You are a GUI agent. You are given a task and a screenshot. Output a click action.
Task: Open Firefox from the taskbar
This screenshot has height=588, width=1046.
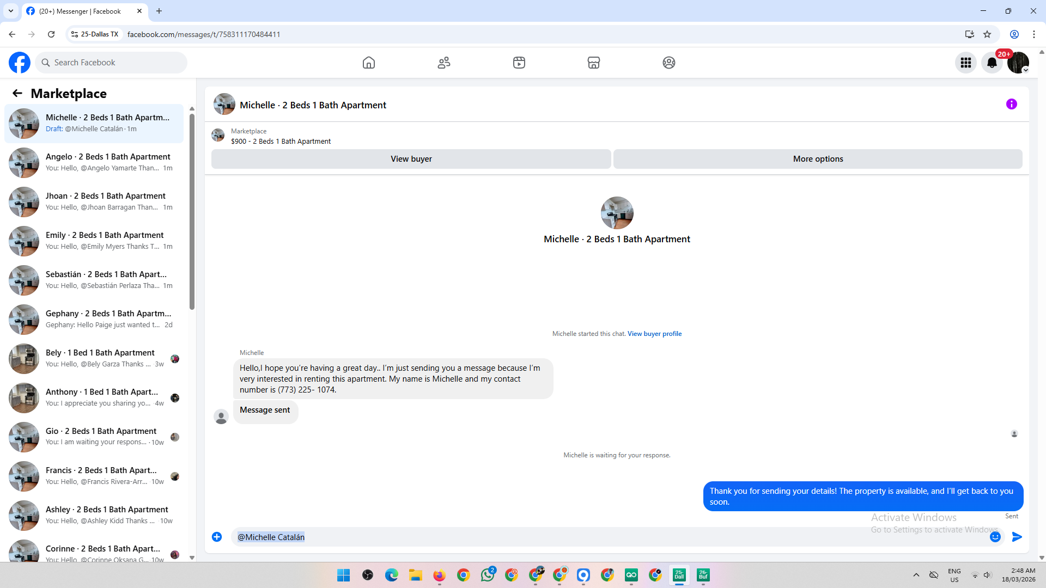tap(440, 575)
